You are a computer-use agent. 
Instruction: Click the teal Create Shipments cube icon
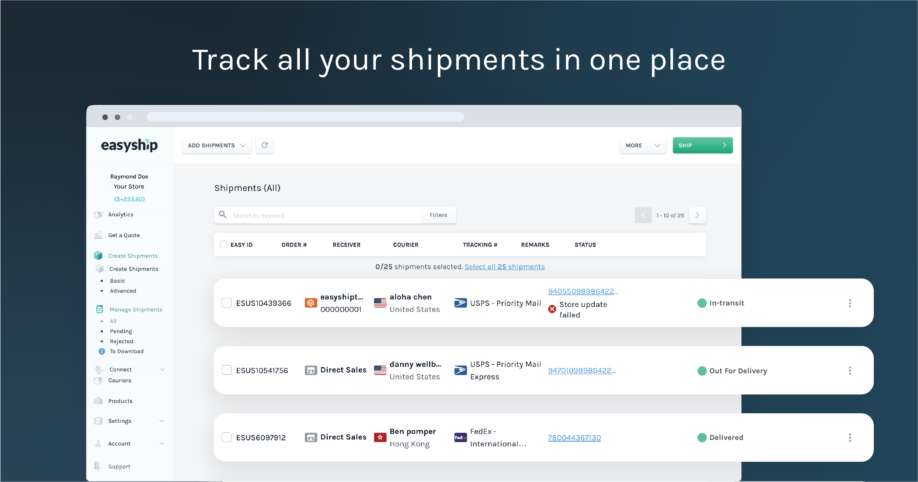pos(98,256)
